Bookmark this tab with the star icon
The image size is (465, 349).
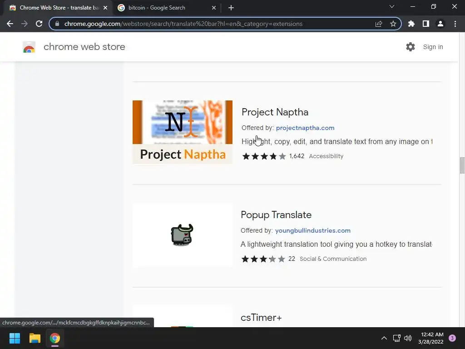(393, 24)
